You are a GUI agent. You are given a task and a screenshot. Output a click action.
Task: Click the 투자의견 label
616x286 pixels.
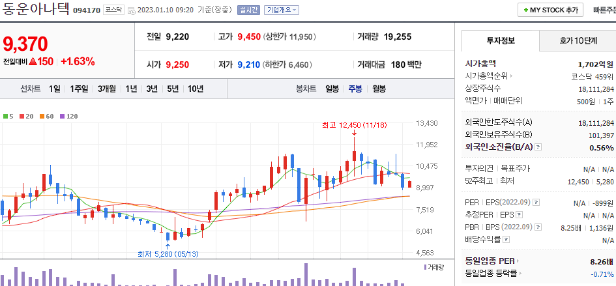[x=479, y=169]
